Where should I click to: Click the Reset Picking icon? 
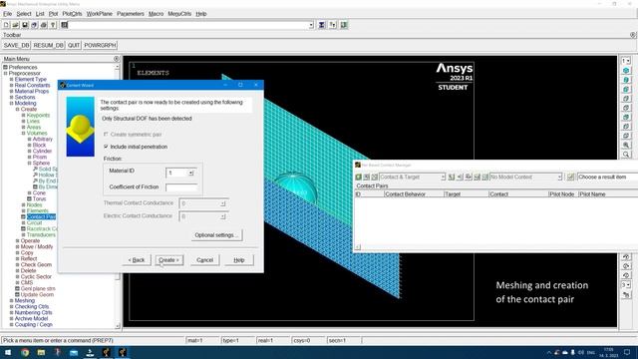(332, 25)
